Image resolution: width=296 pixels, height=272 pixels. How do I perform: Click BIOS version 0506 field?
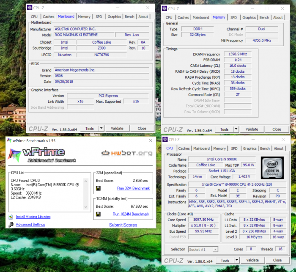101,76
